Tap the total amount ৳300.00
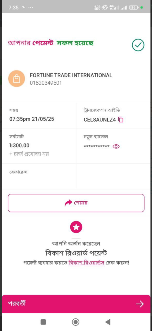152x331 pixels. coord(19,146)
